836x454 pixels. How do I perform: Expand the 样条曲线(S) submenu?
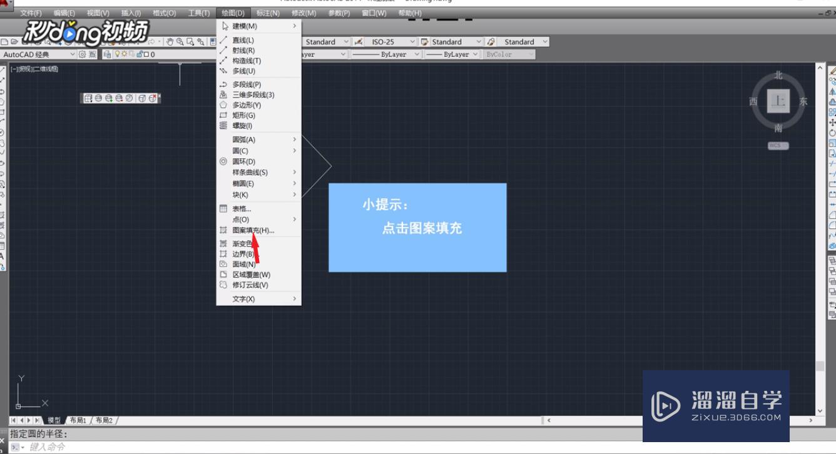[259, 173]
